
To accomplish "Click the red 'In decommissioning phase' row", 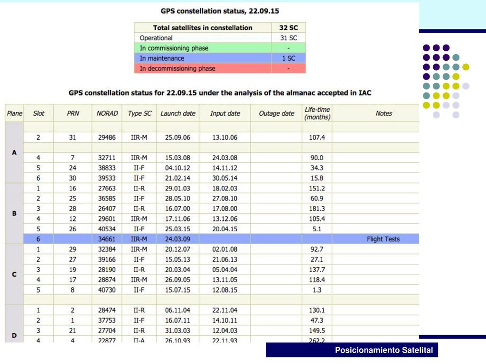I will pyautogui.click(x=220, y=68).
